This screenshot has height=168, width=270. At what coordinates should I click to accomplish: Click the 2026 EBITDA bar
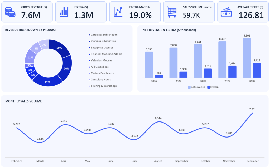[159, 76]
